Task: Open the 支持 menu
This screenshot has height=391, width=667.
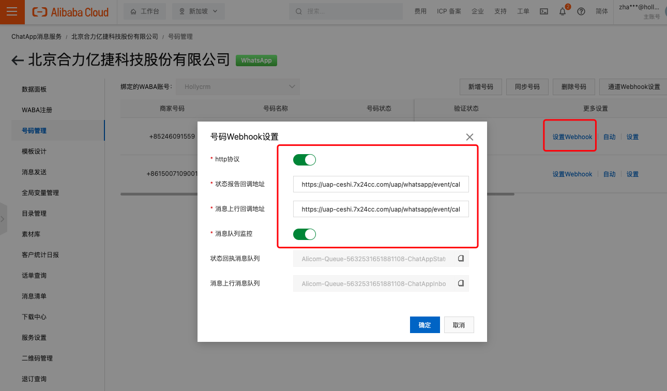Action: (x=501, y=11)
